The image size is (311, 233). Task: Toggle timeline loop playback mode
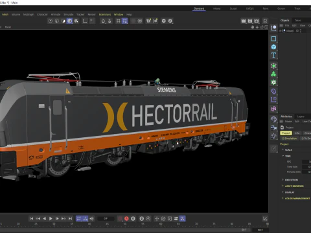[79, 219]
